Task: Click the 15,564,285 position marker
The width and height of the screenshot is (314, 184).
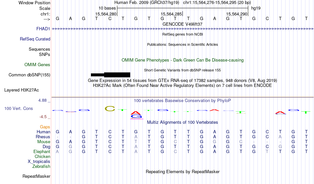Action: tap(171, 14)
